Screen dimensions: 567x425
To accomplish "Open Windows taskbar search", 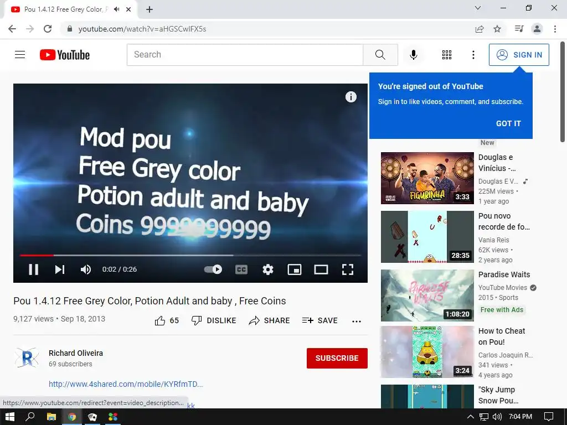I will (x=30, y=417).
